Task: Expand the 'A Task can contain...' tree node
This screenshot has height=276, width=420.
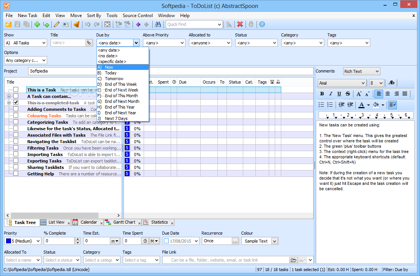Action: (9, 96)
